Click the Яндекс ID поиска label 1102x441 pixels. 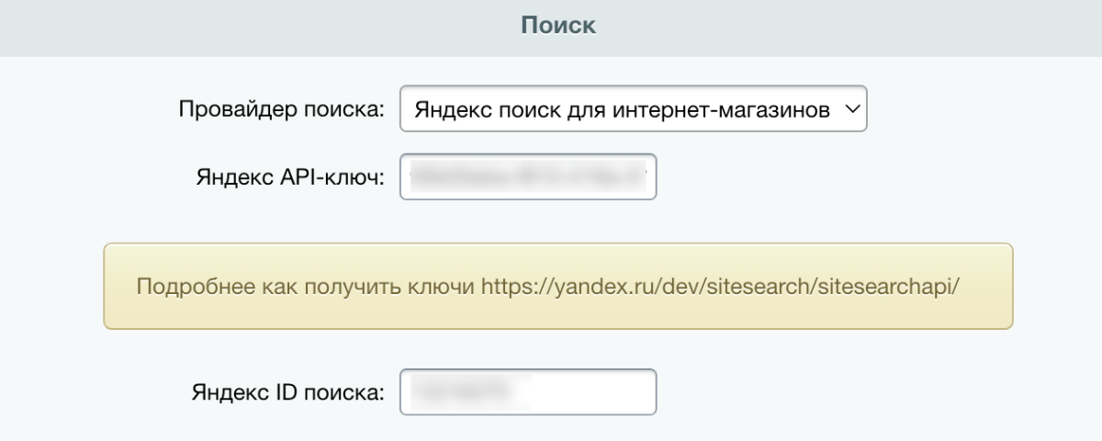(288, 392)
